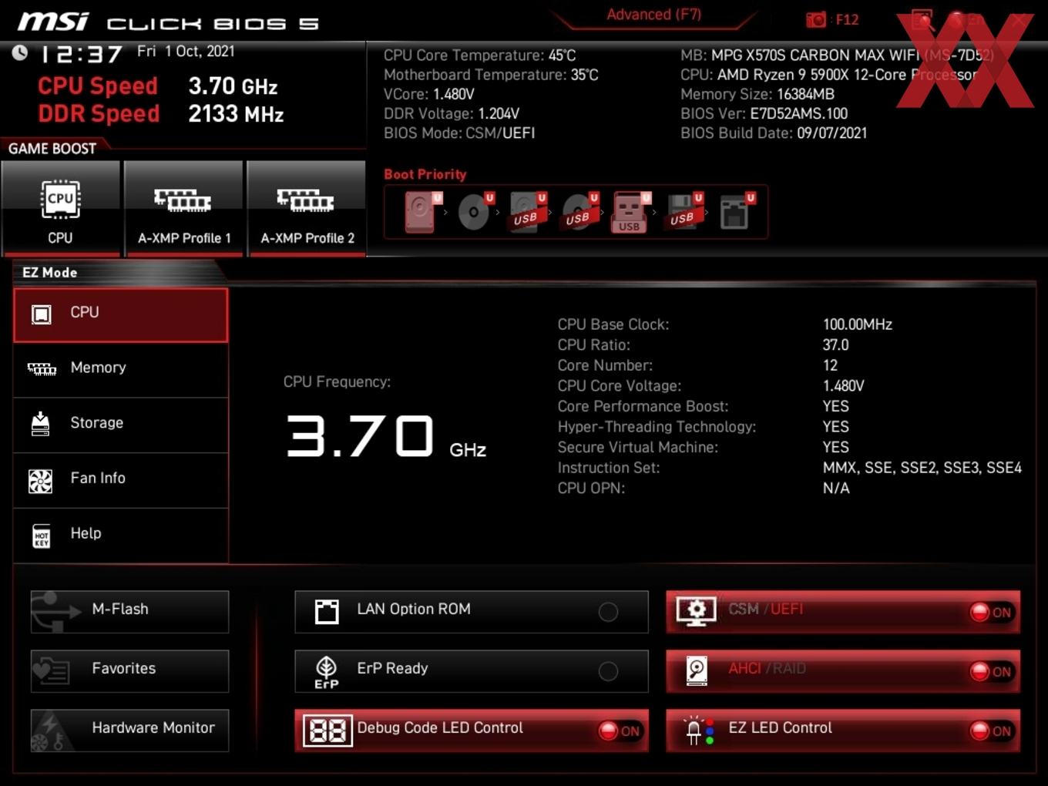Open Hardware Monitor

129,730
